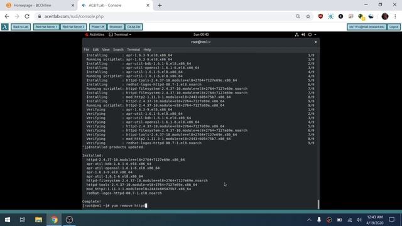
Task: Click the clock showing Sun 00:43
Action: 201,35
